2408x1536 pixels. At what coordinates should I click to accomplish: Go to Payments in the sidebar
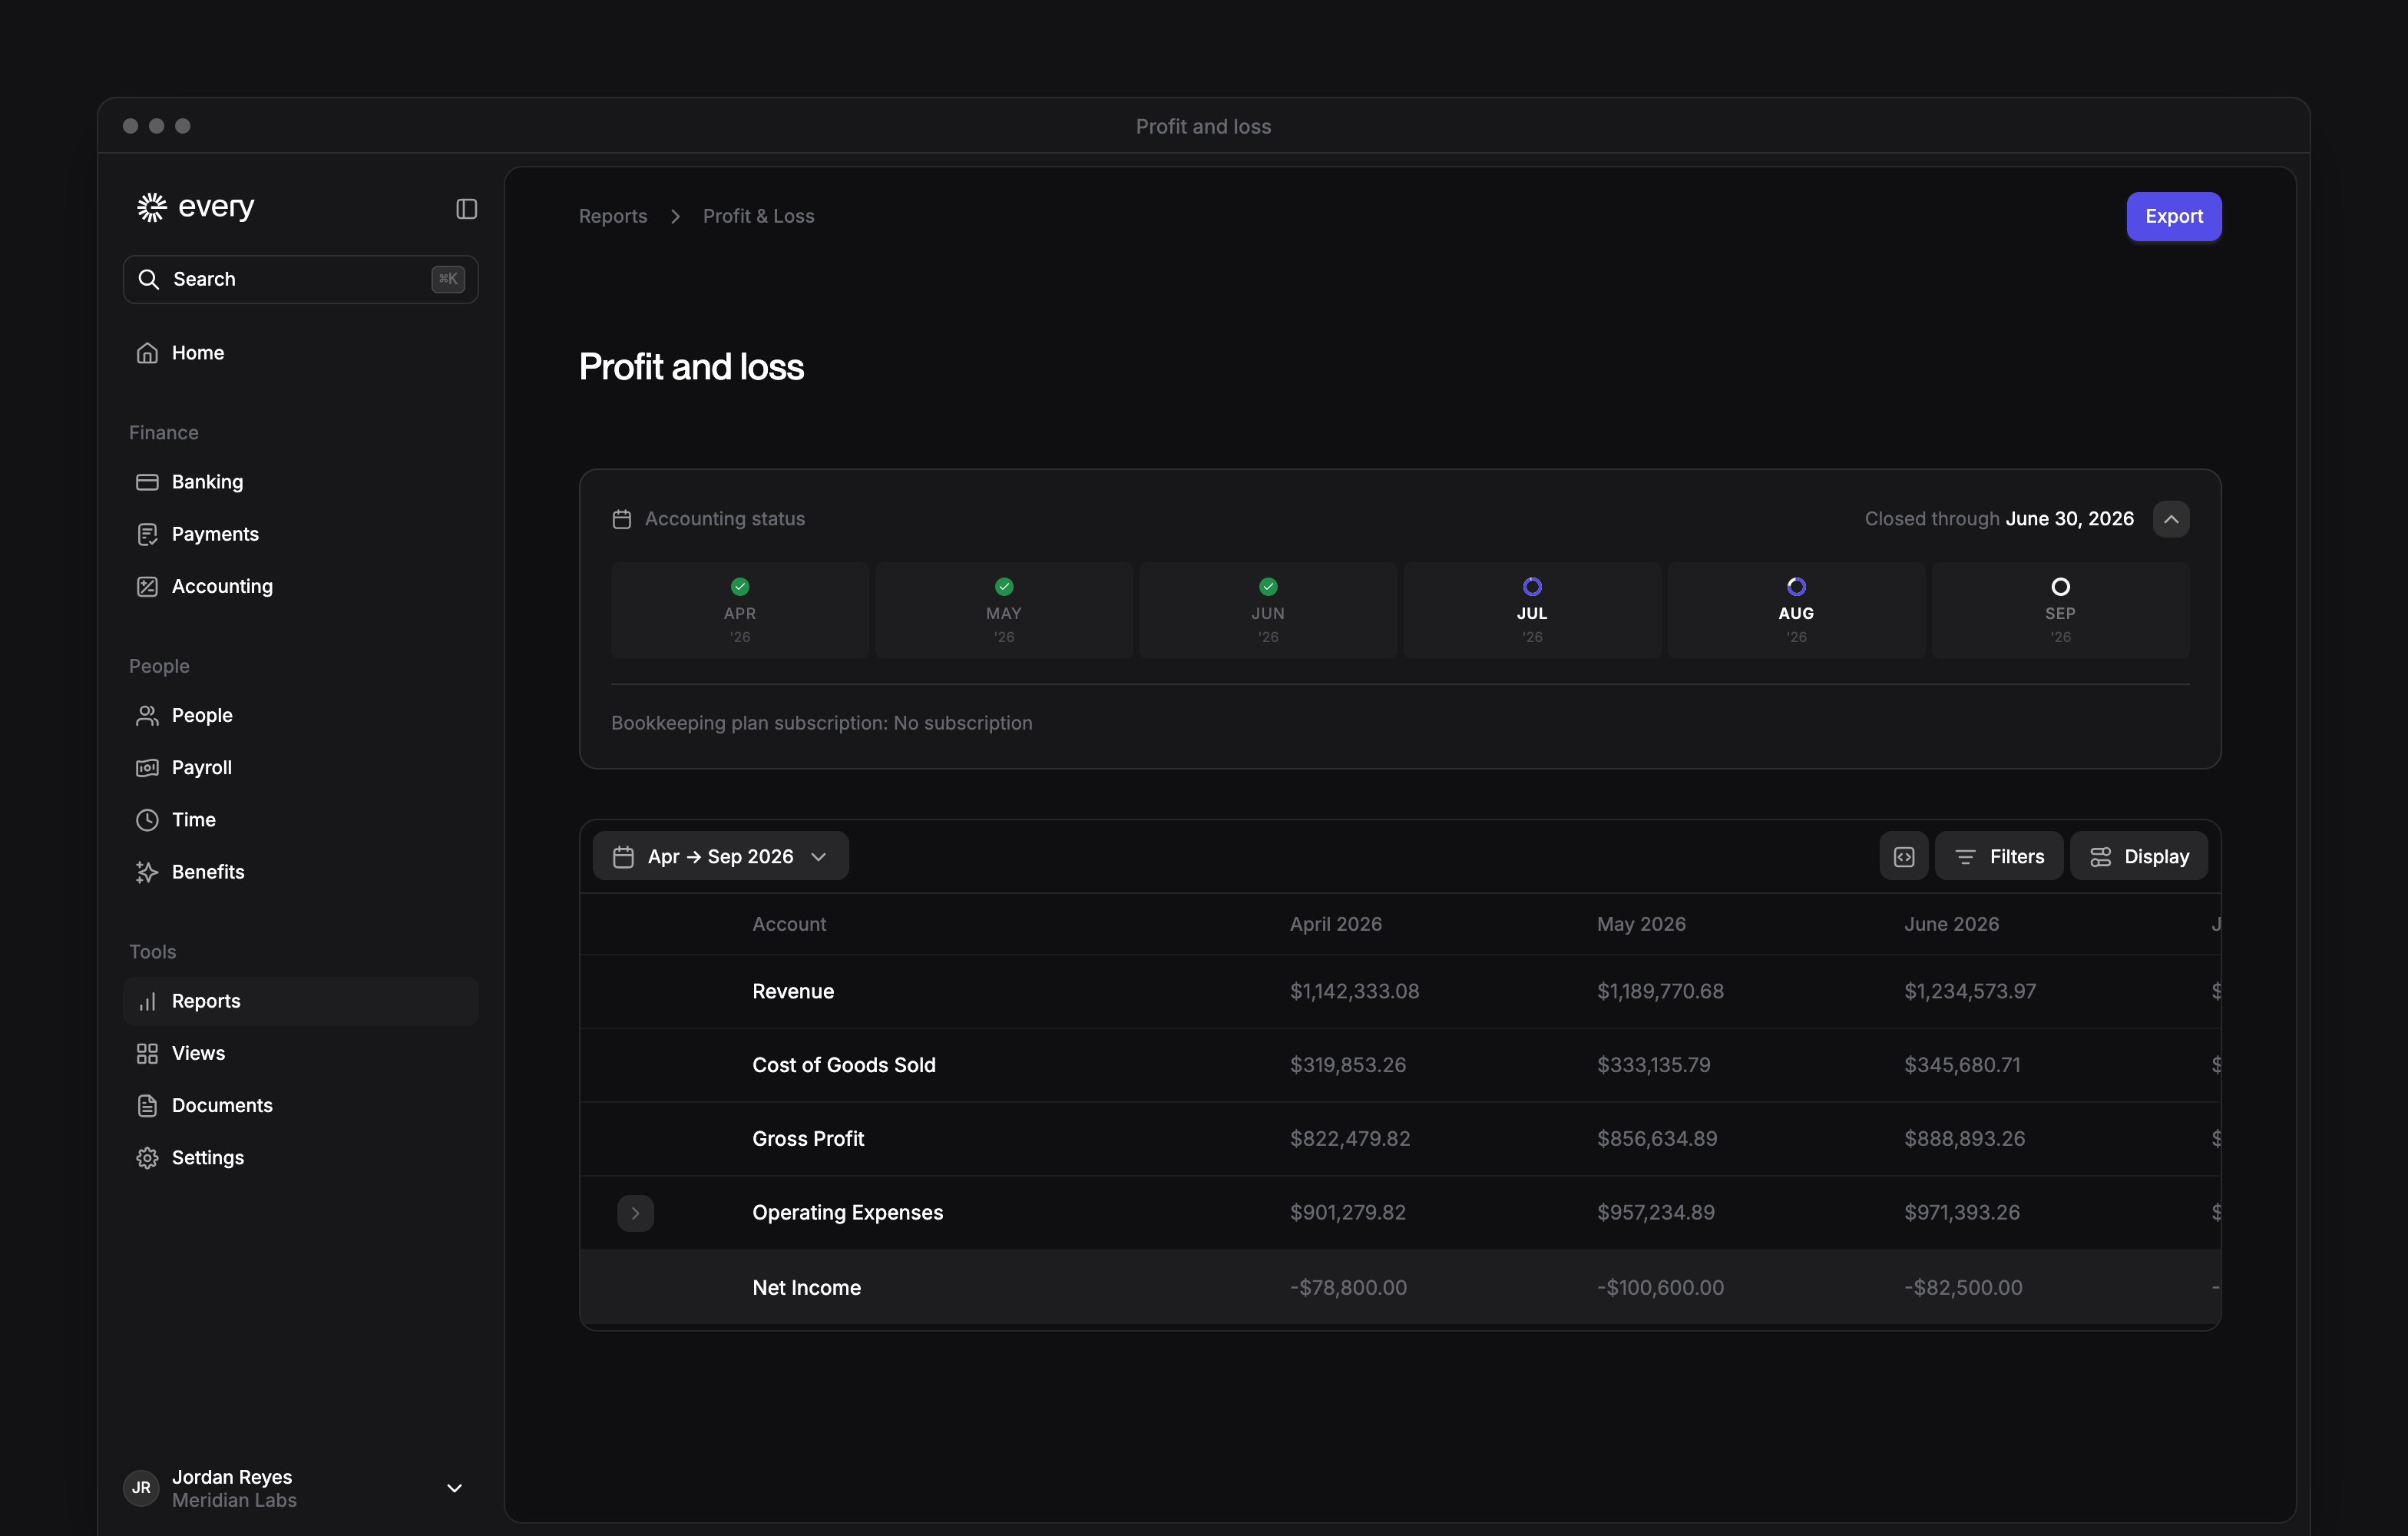tap(300, 534)
